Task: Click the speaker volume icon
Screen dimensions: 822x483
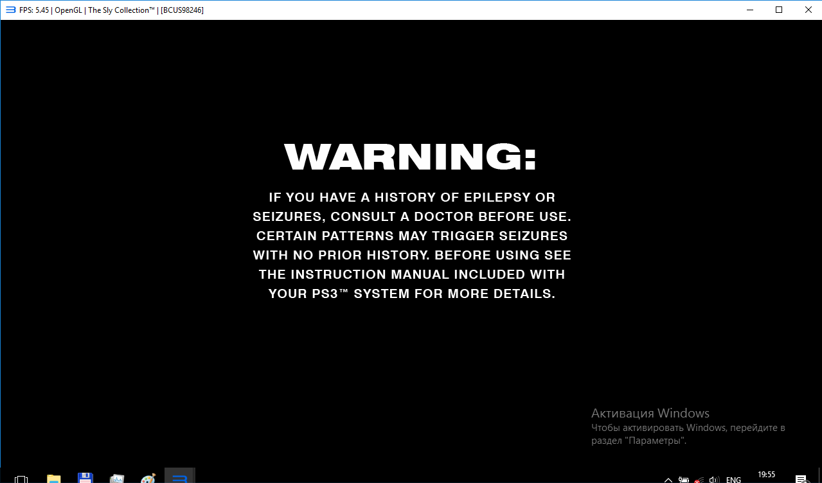Action: point(713,479)
